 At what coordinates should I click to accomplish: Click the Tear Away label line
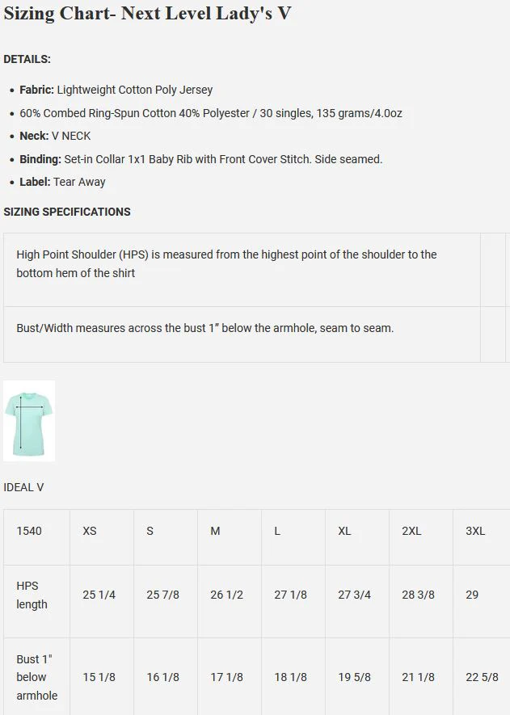(x=62, y=182)
